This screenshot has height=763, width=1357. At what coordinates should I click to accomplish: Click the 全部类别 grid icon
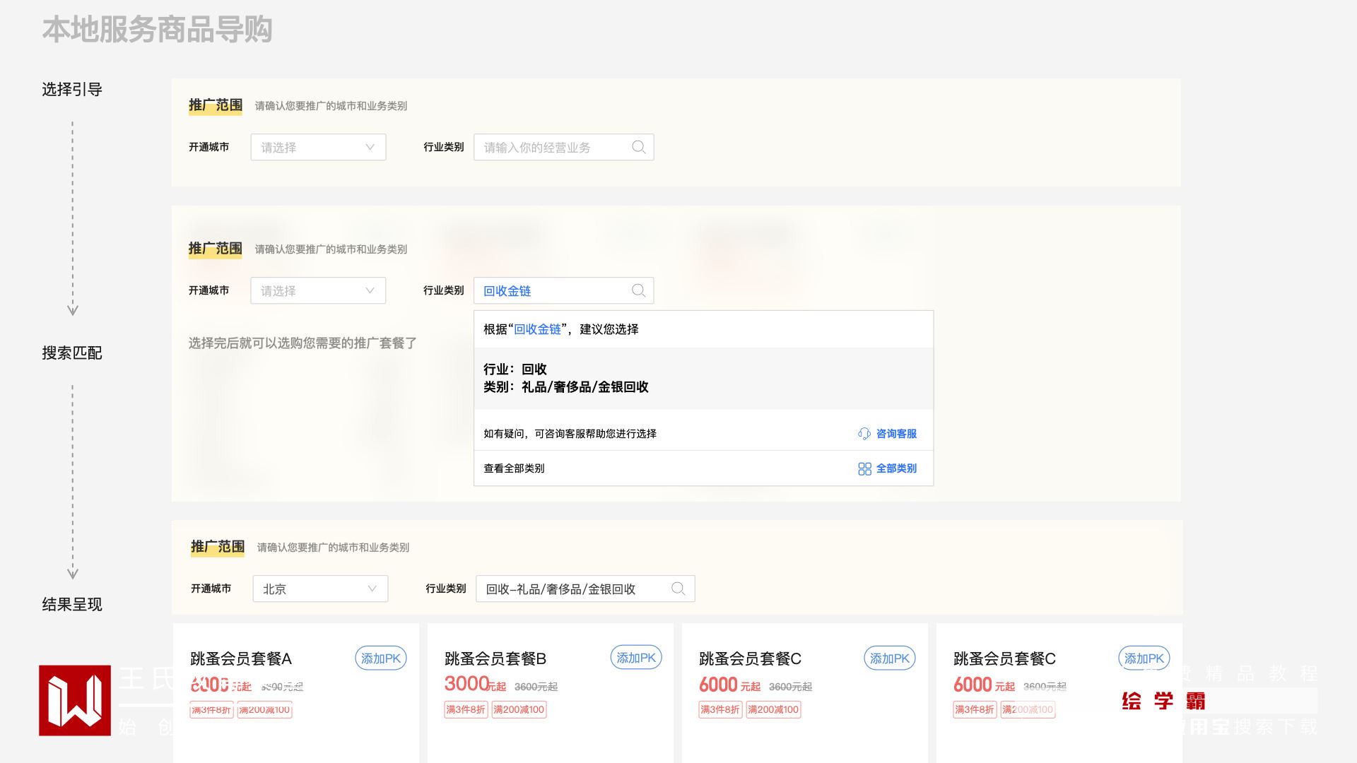click(x=864, y=468)
